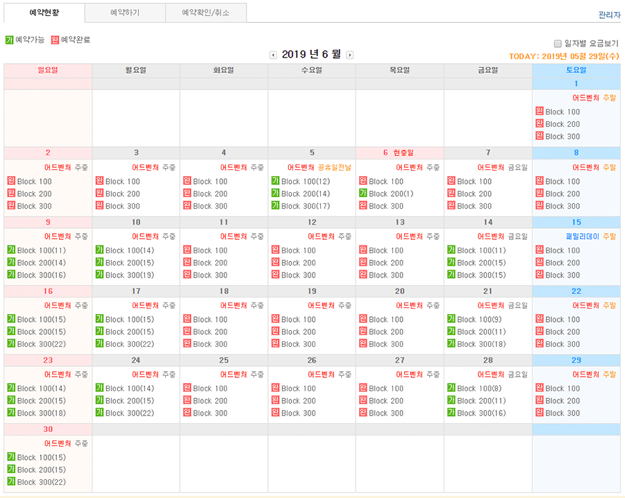This screenshot has height=498, width=625.
Task: Select Block 300(15) on June 14
Action: 481,275
